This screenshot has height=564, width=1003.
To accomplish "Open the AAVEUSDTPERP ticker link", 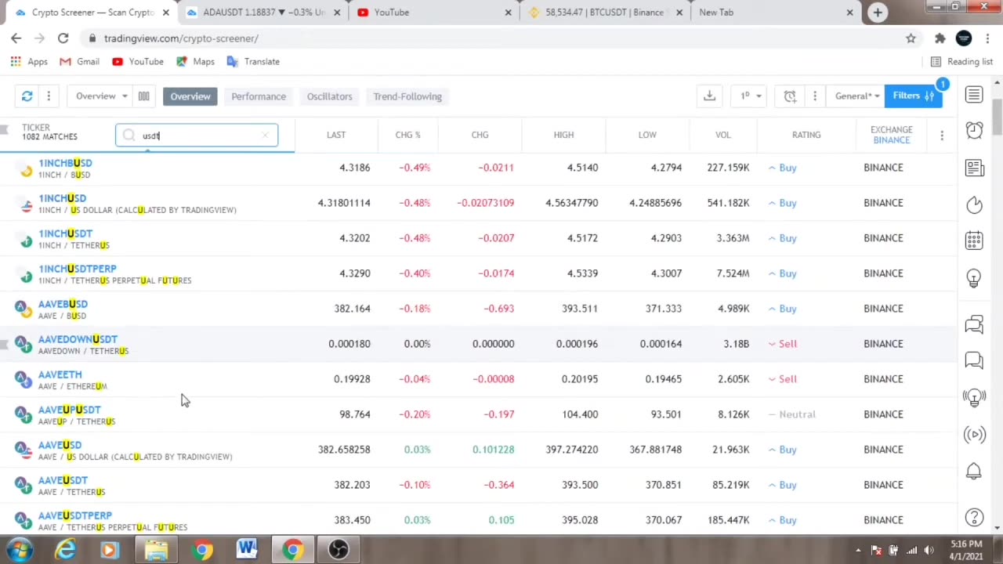I will point(75,515).
